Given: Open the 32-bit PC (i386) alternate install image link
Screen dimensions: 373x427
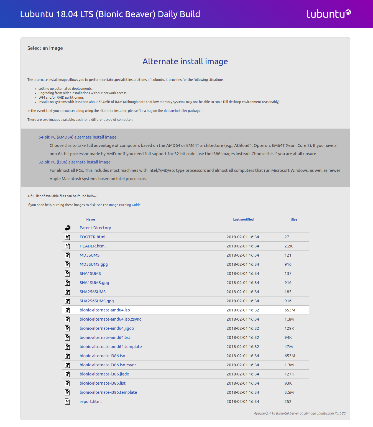Looking at the screenshot, I should point(74,162).
